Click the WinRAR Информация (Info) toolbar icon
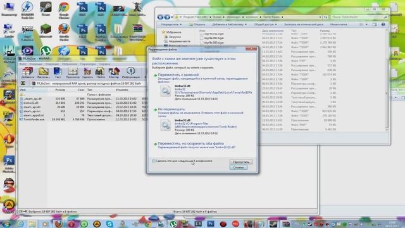 coord(131,73)
